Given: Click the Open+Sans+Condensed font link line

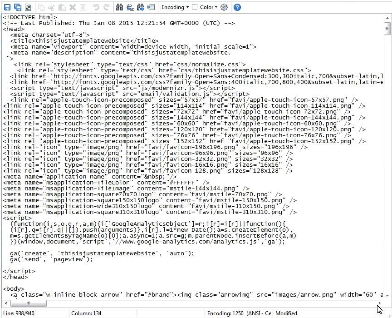Looking at the screenshot, I should pos(196,76).
